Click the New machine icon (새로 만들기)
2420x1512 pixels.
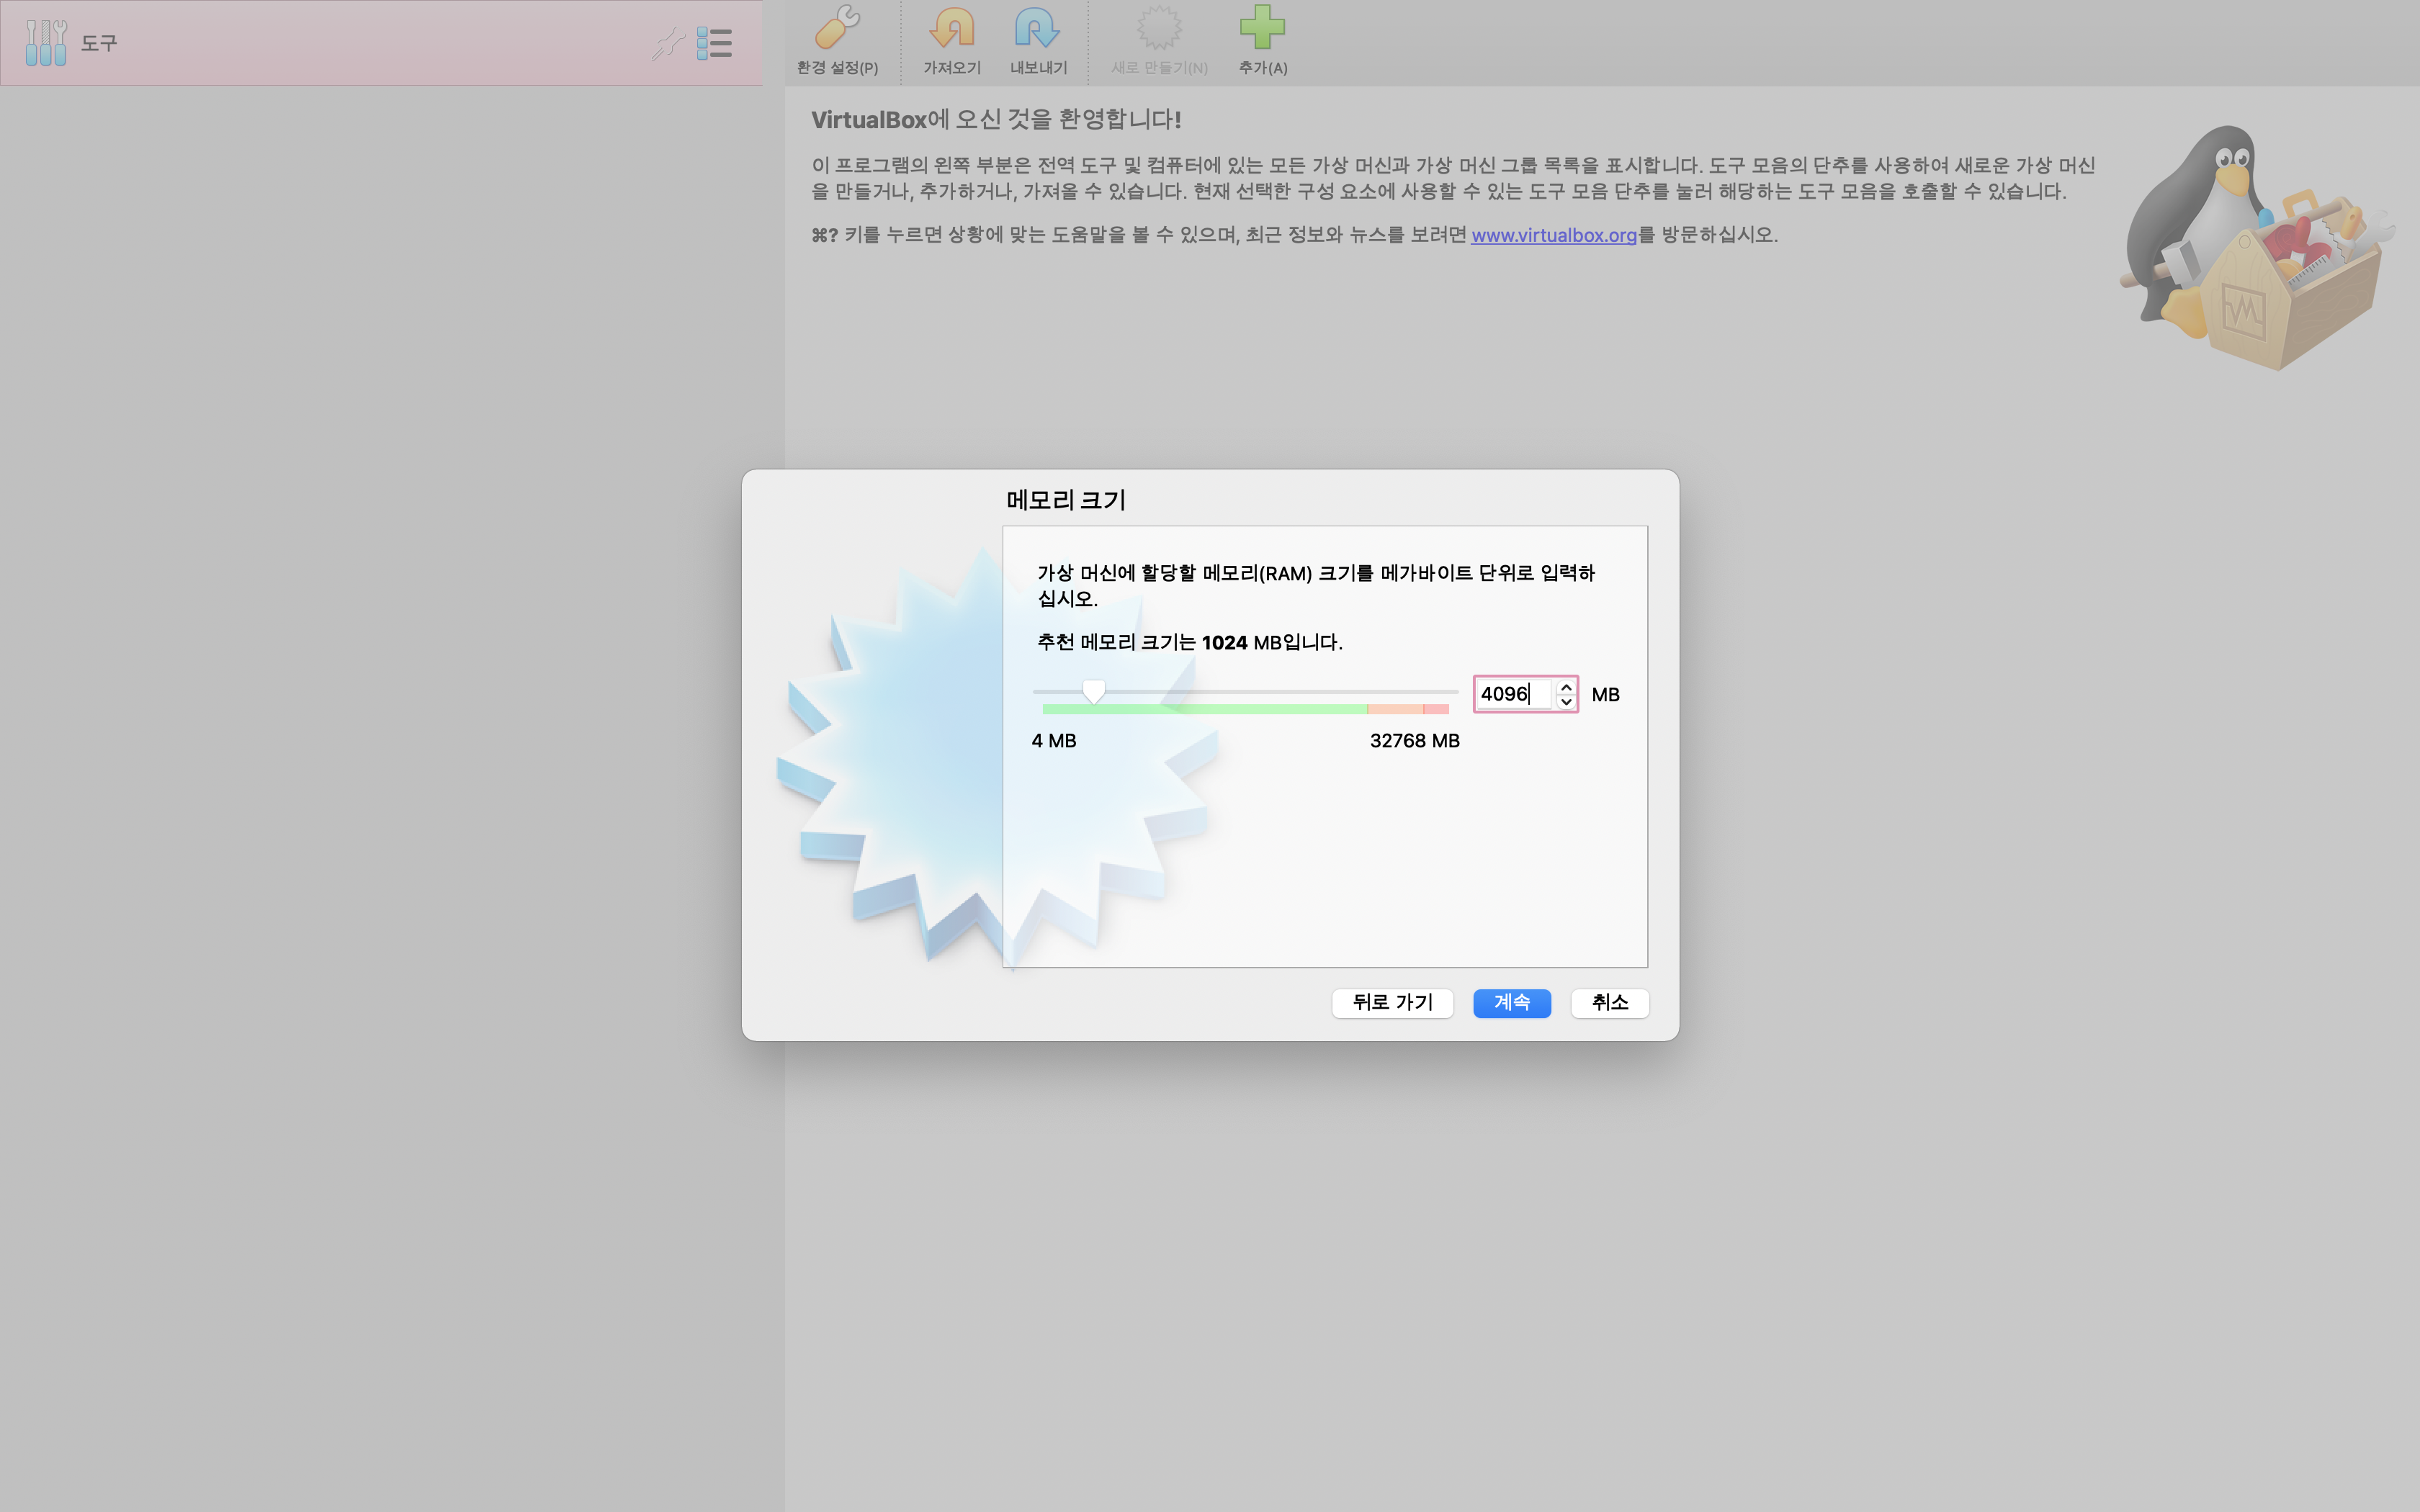[x=1159, y=29]
